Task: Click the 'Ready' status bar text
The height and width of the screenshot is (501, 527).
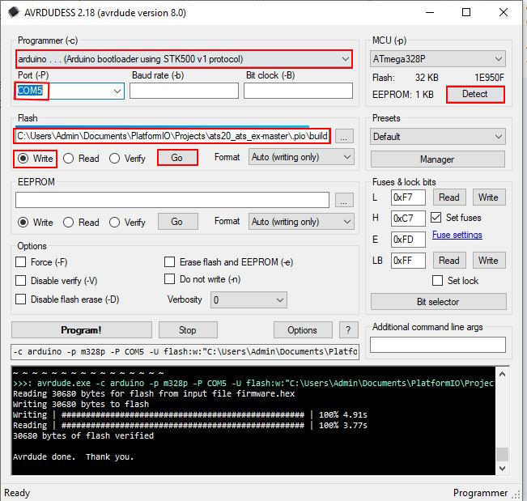Action: (x=17, y=493)
